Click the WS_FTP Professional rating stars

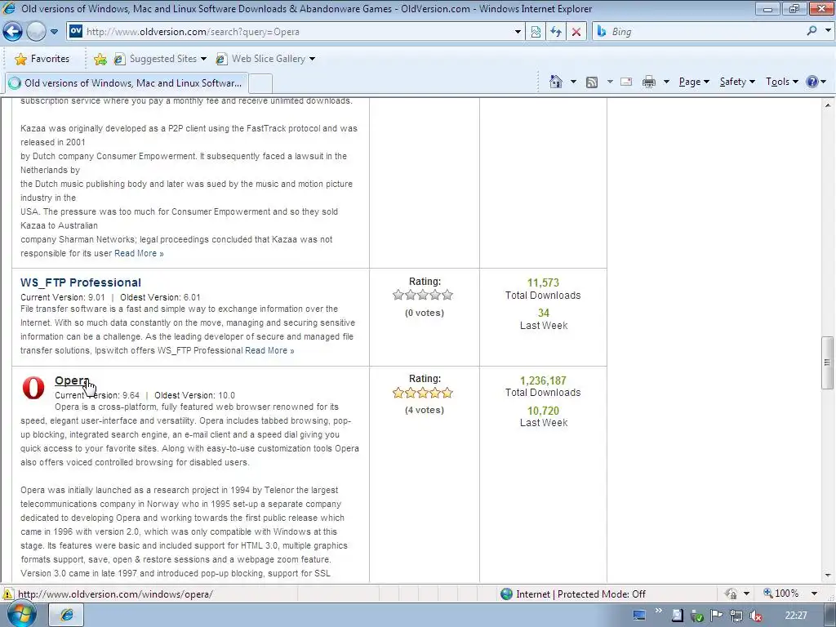(423, 295)
